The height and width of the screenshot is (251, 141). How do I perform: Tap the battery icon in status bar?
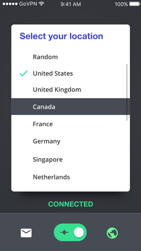(x=135, y=4)
